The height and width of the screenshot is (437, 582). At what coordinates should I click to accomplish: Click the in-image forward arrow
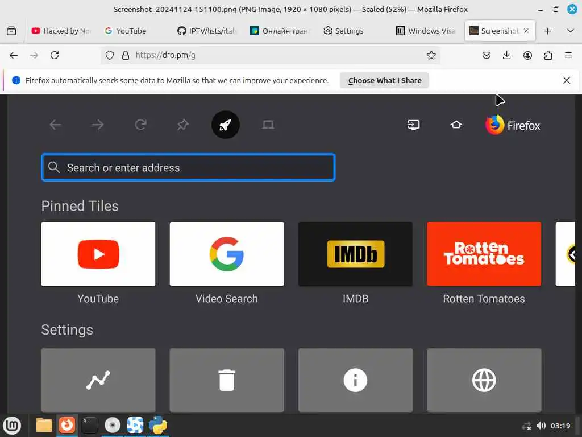[x=98, y=125]
